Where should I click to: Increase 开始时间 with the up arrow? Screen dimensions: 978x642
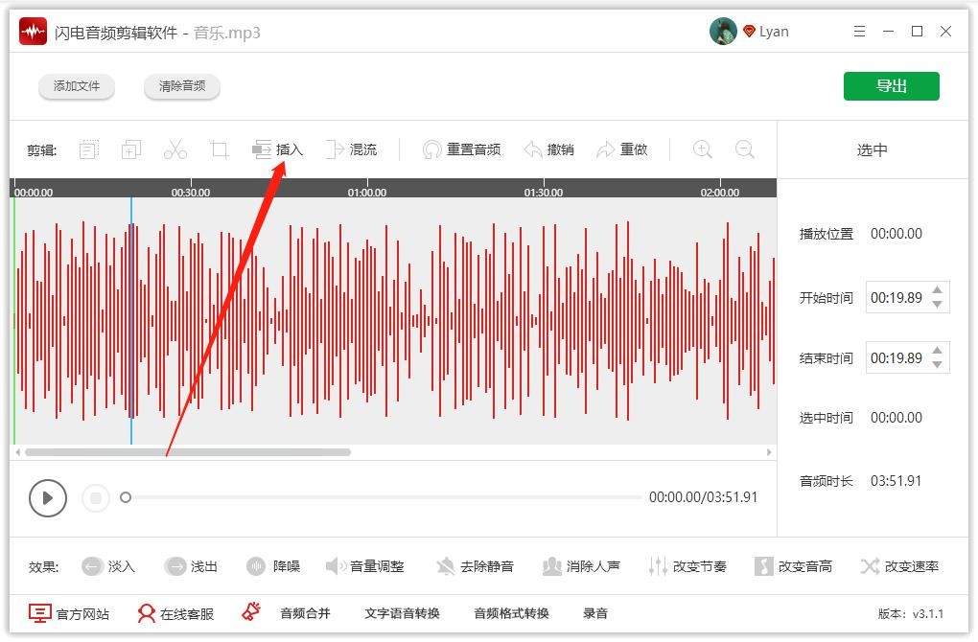[x=938, y=290]
